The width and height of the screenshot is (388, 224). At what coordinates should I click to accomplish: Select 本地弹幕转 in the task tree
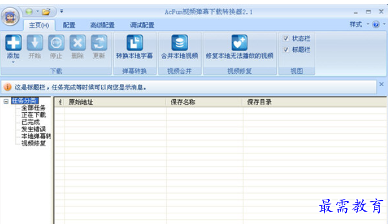point(36,136)
